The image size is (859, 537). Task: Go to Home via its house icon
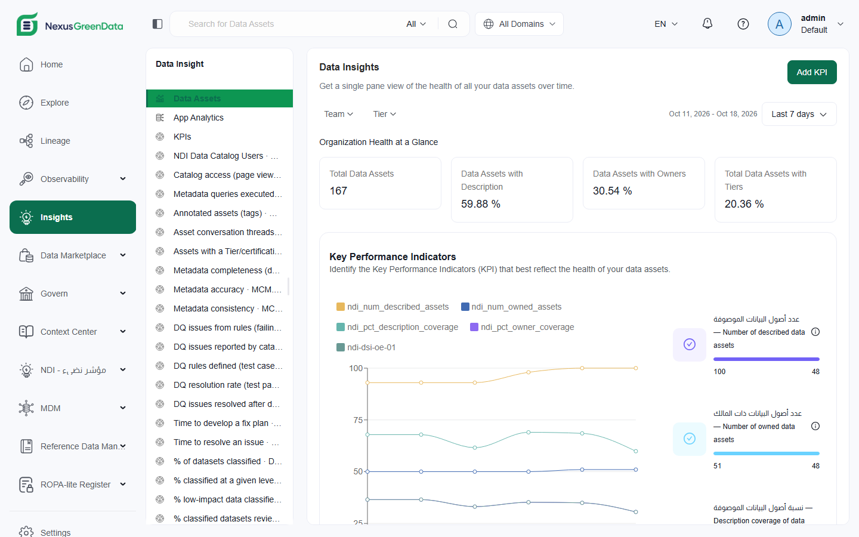pos(26,64)
